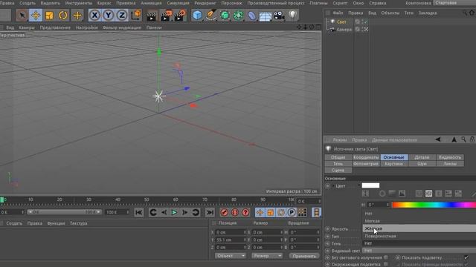Toggle X axis lock
Screen dimensions: 476x267
point(94,15)
